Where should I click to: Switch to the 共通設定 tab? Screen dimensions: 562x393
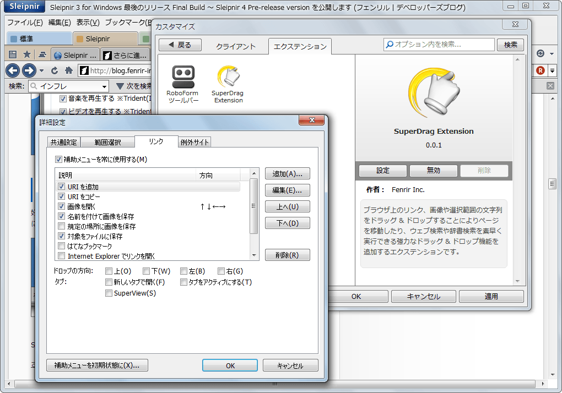pos(64,142)
